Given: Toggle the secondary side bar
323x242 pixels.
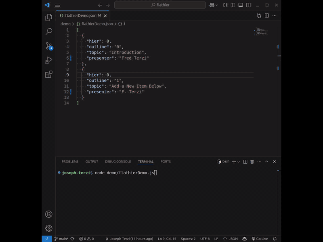Looking at the screenshot, I should (x=248, y=5).
